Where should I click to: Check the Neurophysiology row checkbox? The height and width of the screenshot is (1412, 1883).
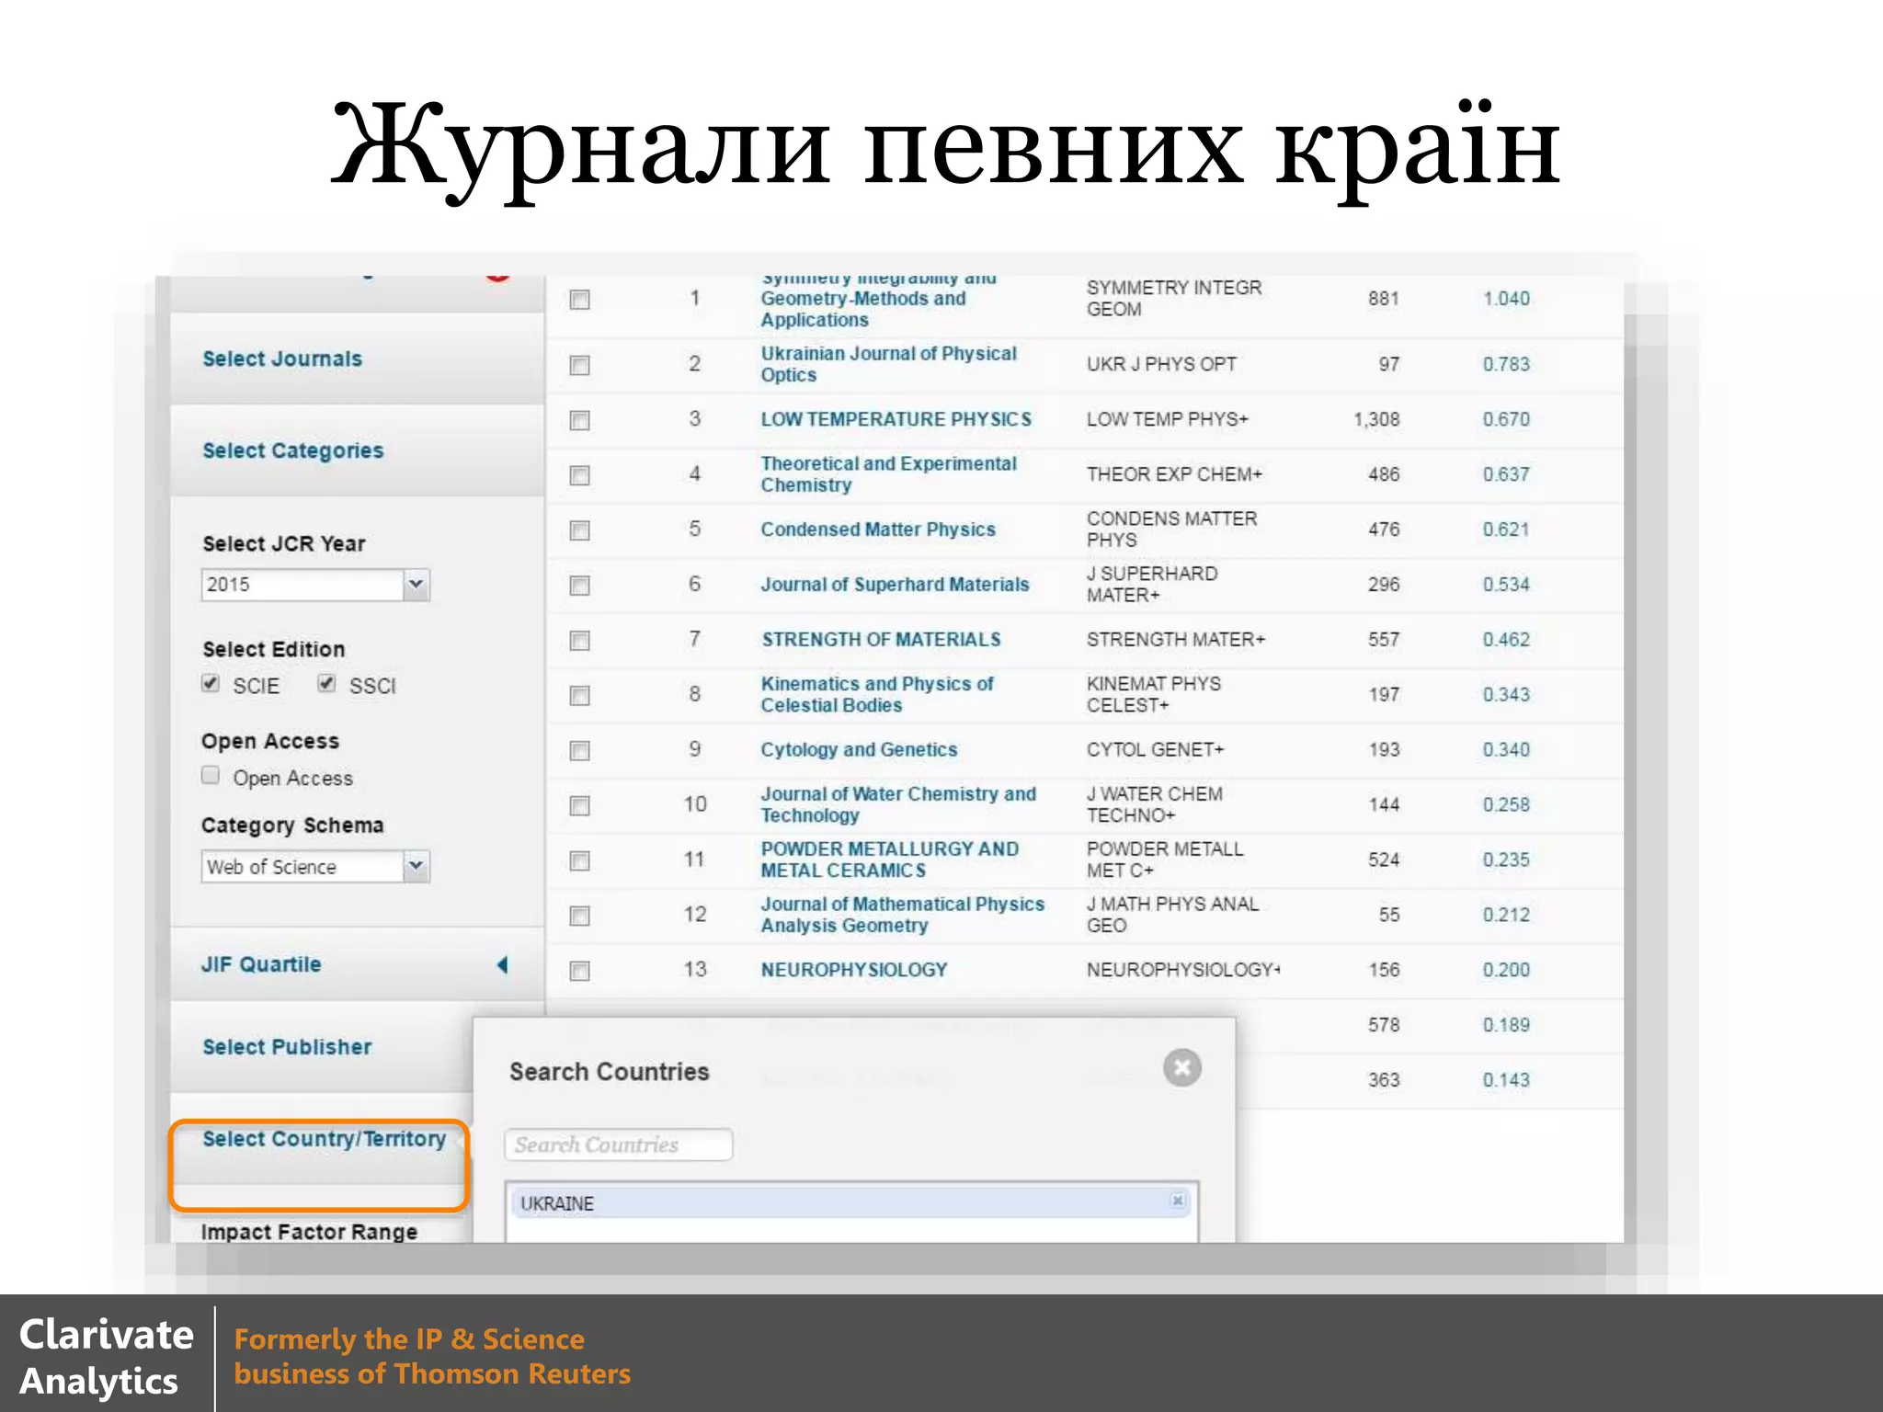coord(579,972)
